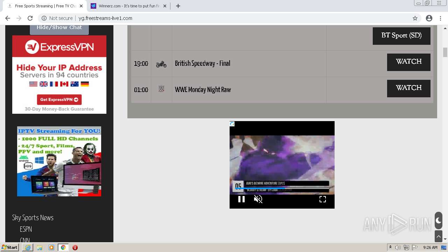Click the ad info icon above video
The width and height of the screenshot is (448, 252).
coord(232,124)
